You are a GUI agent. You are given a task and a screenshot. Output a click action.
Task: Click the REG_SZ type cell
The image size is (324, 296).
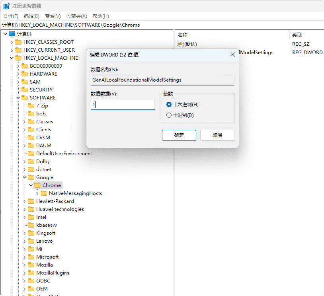301,44
